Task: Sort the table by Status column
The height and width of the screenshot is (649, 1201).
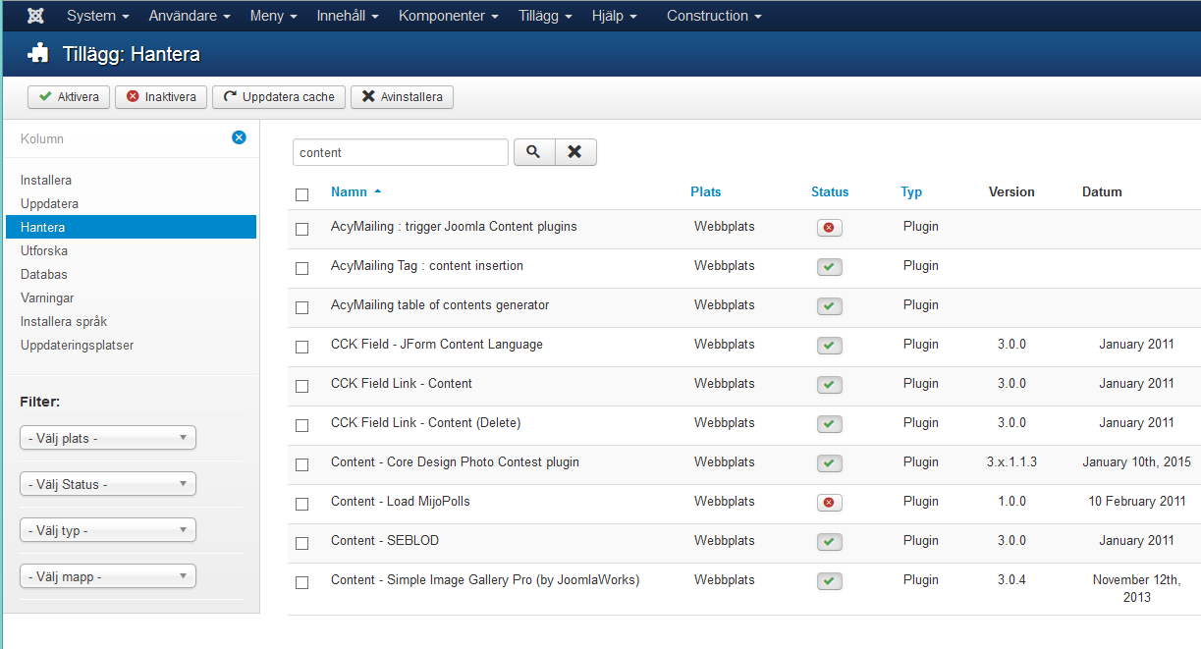Action: (830, 192)
